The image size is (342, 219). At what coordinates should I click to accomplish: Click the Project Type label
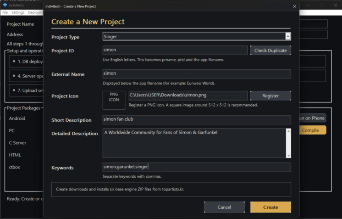(x=65, y=37)
